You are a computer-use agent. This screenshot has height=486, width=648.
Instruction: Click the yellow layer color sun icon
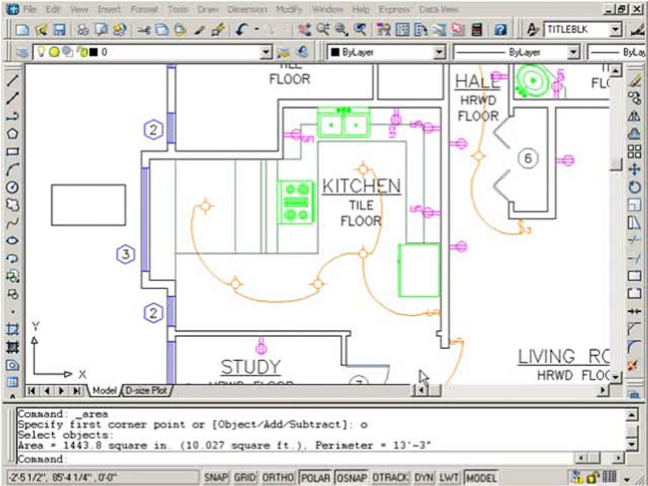tap(54, 52)
